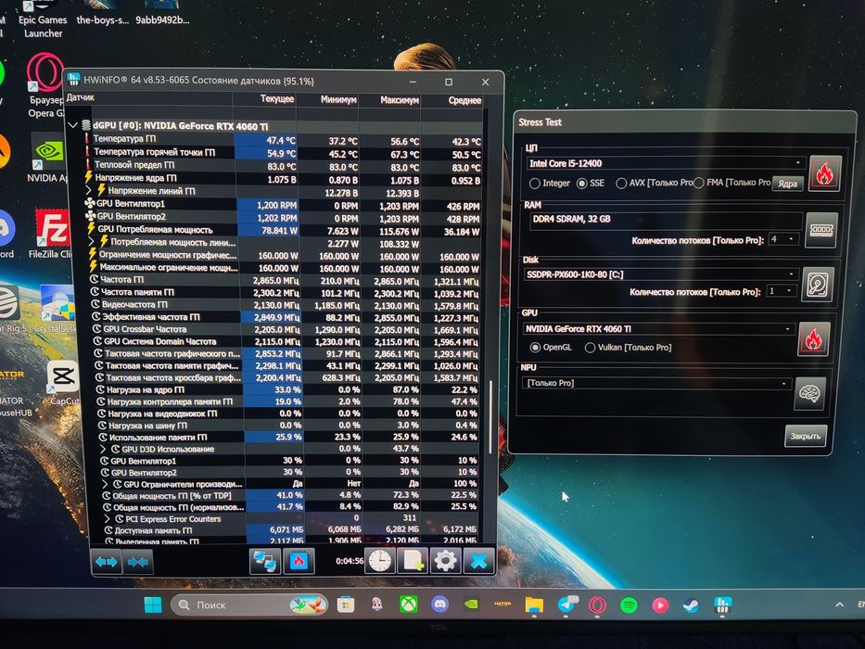This screenshot has height=649, width=865.
Task: Open the CPU selection dropdown Intel Core i5-12400
Action: (x=666, y=163)
